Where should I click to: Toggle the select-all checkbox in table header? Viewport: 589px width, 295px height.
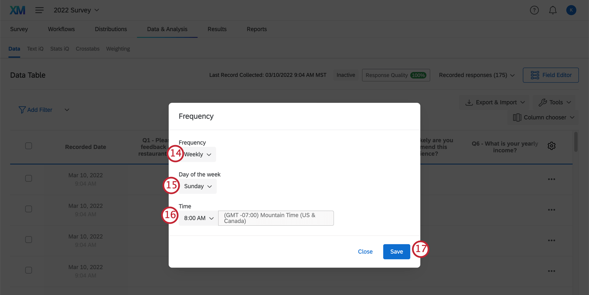pos(29,146)
